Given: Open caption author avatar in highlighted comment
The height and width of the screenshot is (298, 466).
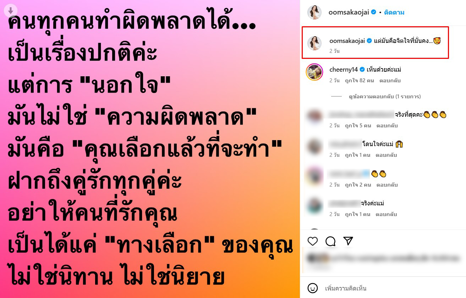Looking at the screenshot, I should [314, 43].
